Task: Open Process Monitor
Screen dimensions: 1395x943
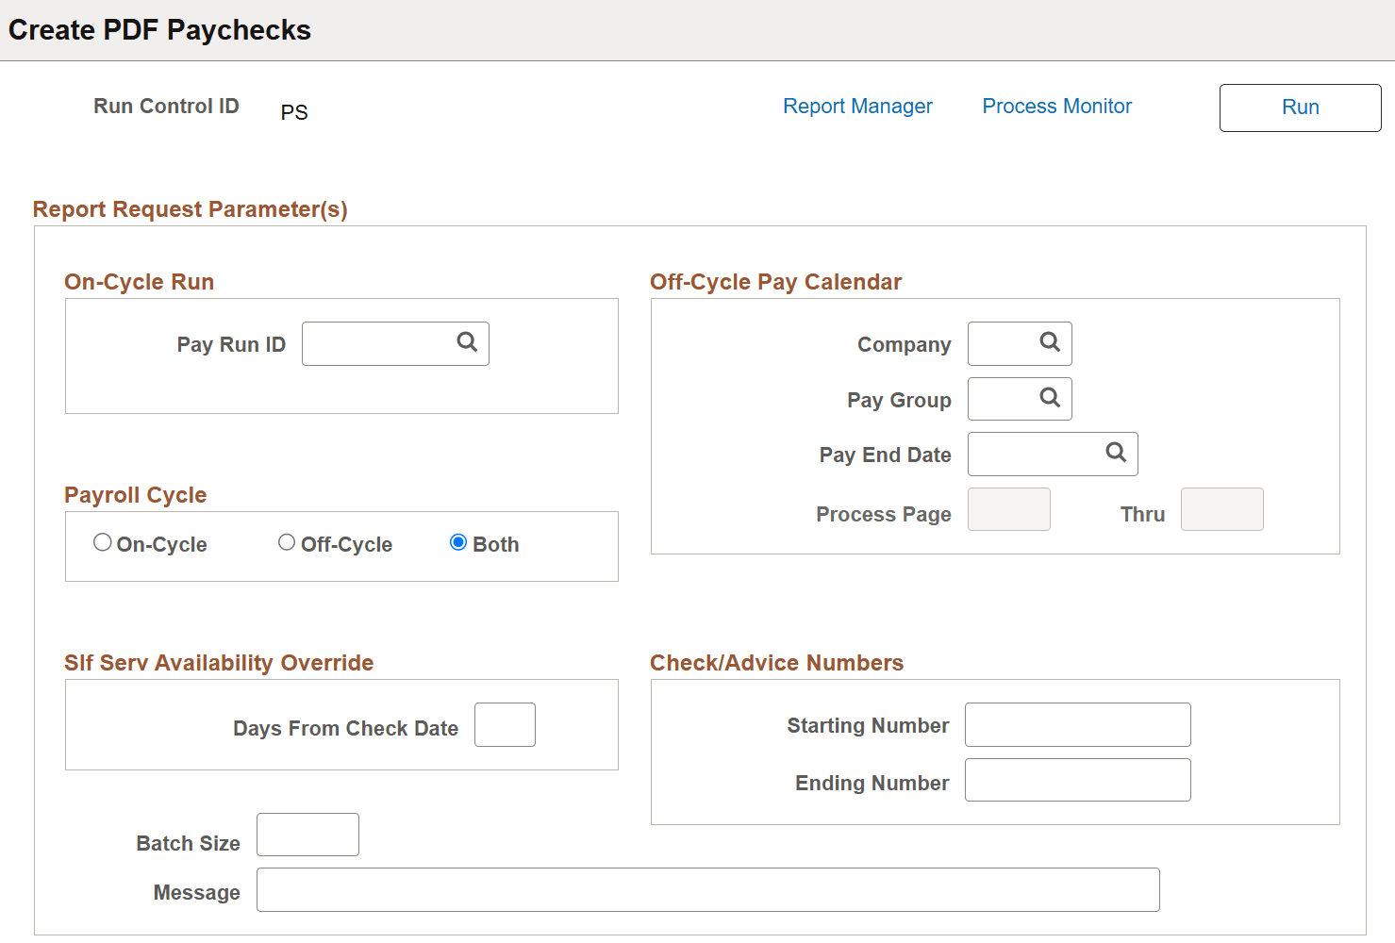Action: (1056, 106)
